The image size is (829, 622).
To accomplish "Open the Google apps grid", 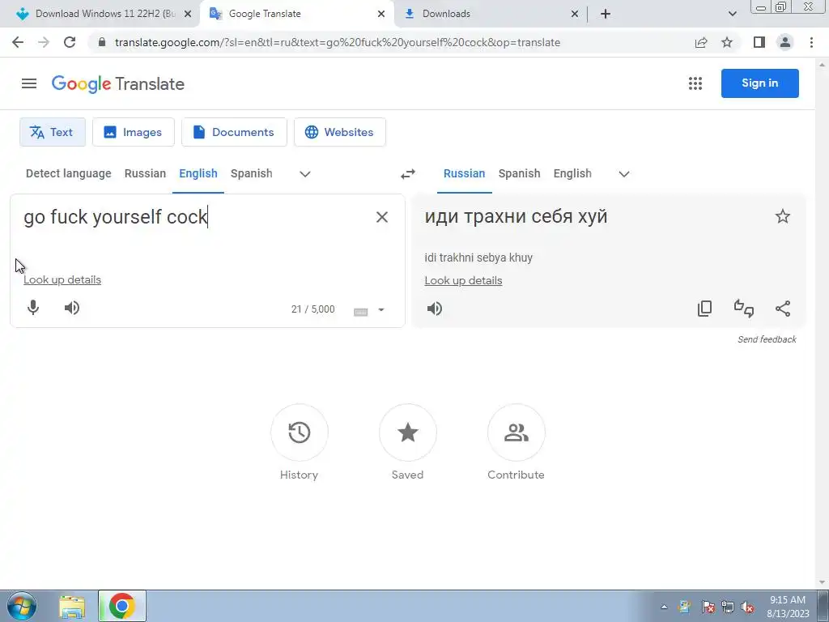I will pyautogui.click(x=695, y=83).
